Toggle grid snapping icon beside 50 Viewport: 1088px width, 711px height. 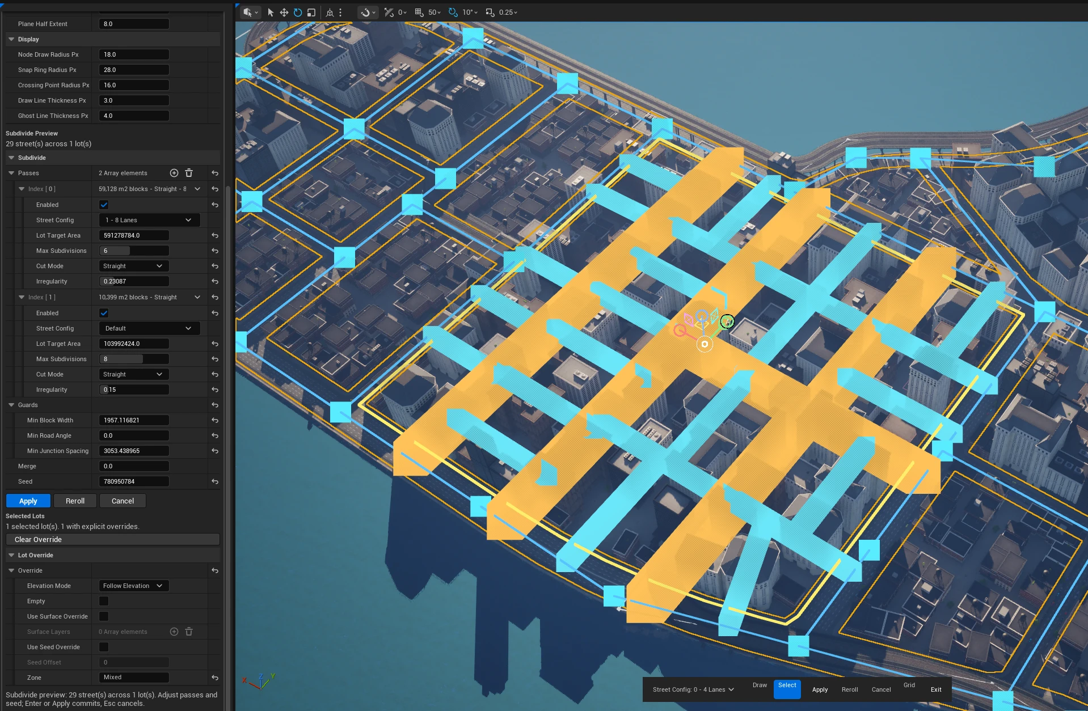pos(419,12)
